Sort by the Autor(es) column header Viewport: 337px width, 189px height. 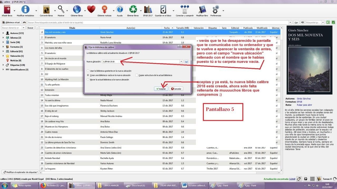tap(131, 28)
